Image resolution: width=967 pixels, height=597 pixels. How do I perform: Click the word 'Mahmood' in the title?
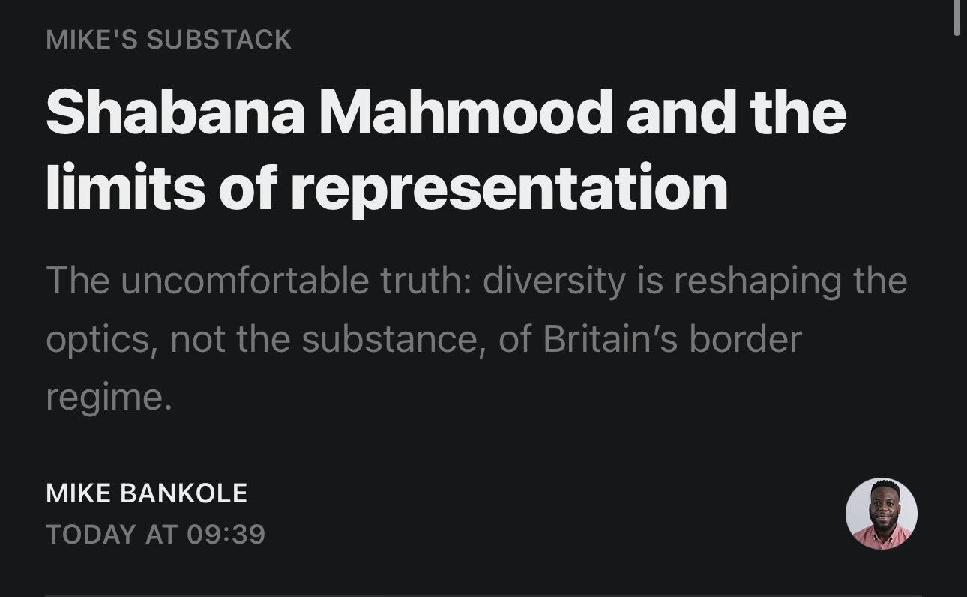click(x=466, y=112)
